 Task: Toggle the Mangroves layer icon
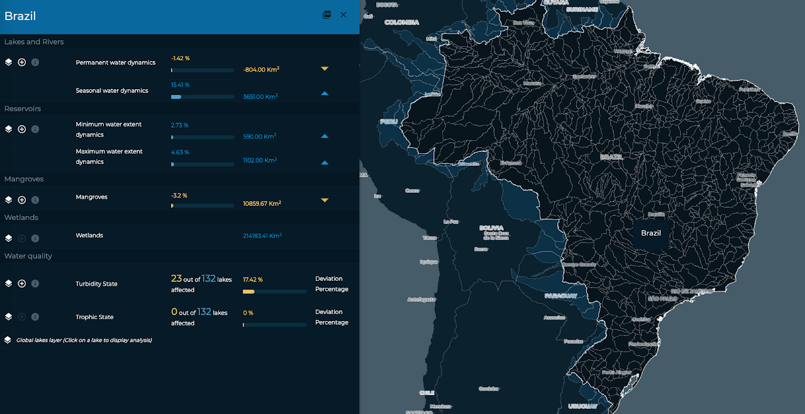tap(9, 200)
